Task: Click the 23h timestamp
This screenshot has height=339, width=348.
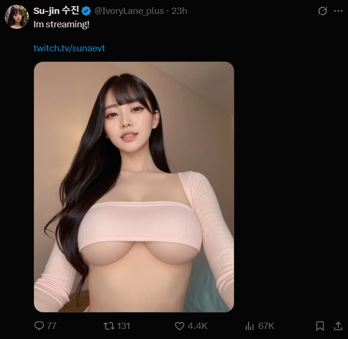Action: tap(179, 11)
